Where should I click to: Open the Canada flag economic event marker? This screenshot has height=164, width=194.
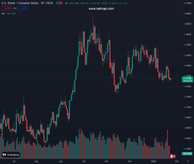(x=172, y=156)
